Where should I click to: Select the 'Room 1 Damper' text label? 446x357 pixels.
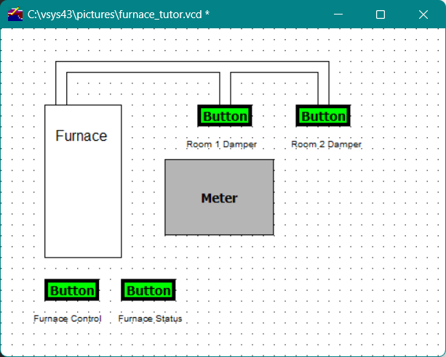tap(221, 144)
